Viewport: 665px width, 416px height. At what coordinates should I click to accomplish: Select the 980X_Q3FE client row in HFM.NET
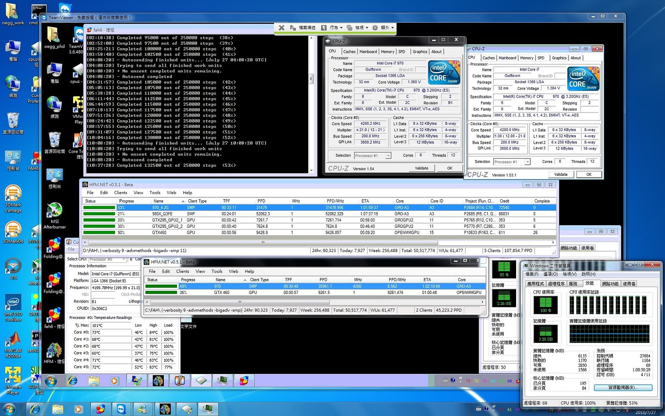319,214
